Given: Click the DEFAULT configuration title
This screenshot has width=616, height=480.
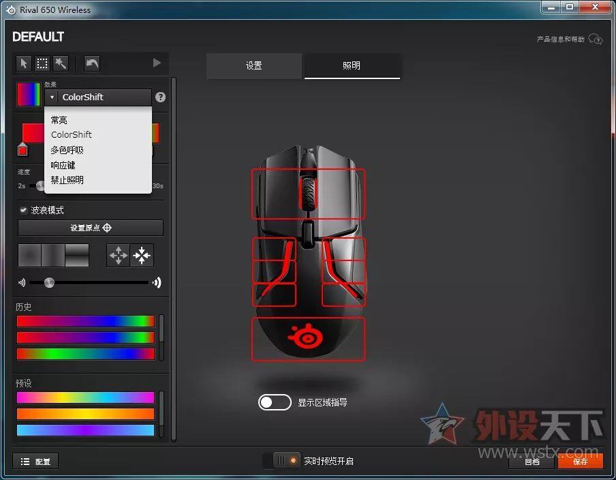Looking at the screenshot, I should 38,37.
